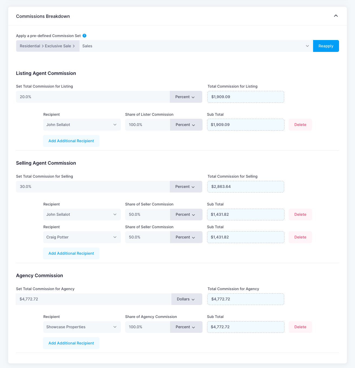Click the $4,772.72 Set Total Agency field
The width and height of the screenshot is (355, 368).
click(x=93, y=299)
